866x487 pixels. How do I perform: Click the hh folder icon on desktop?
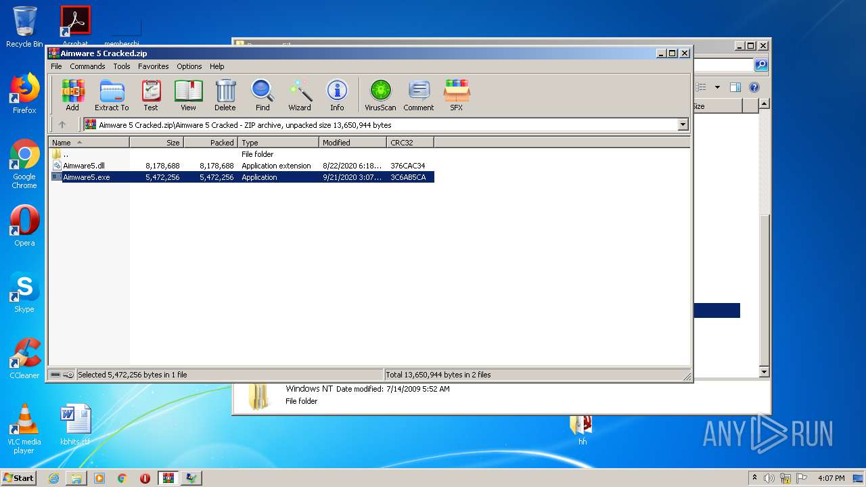582,430
